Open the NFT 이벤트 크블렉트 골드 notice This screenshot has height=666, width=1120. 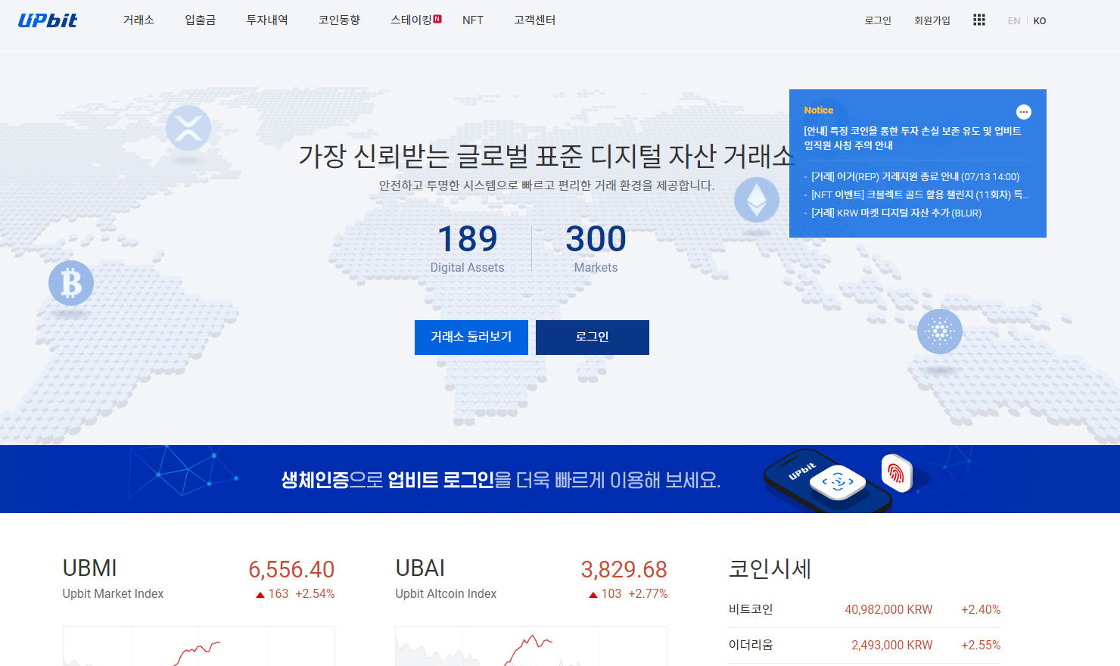coord(919,195)
